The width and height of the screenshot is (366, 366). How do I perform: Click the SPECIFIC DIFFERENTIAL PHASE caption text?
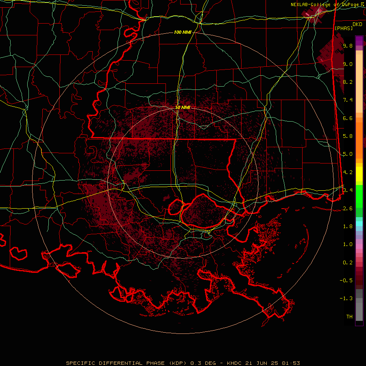click(x=115, y=363)
